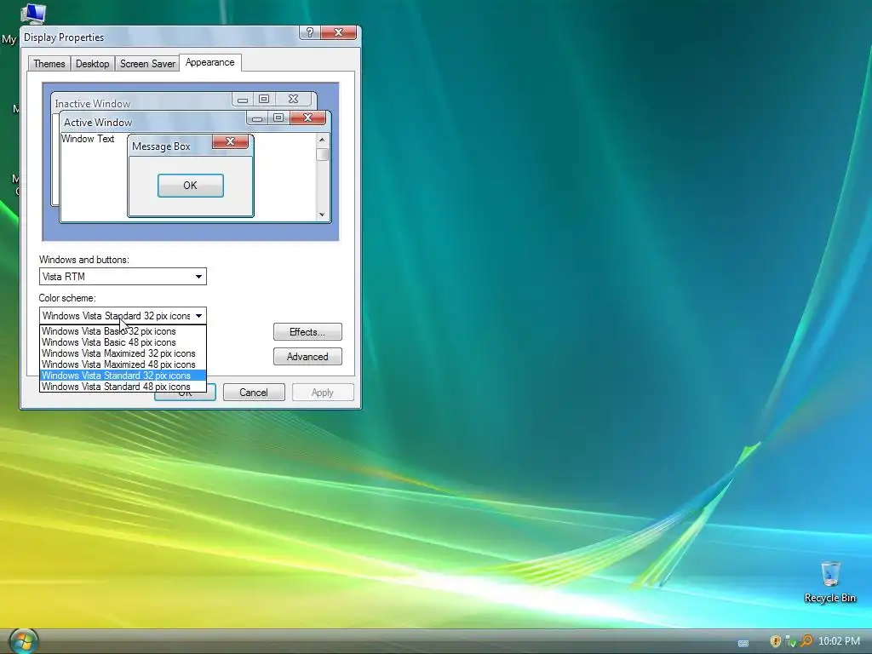Click the orange magnifier tray icon
This screenshot has width=872, height=654.
[x=806, y=641]
